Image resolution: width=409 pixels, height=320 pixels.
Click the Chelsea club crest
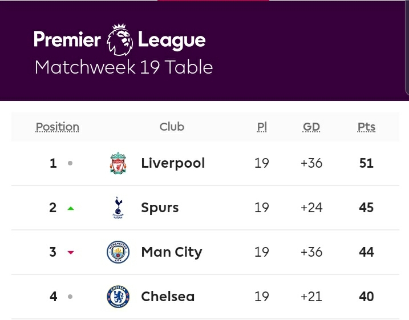point(118,297)
